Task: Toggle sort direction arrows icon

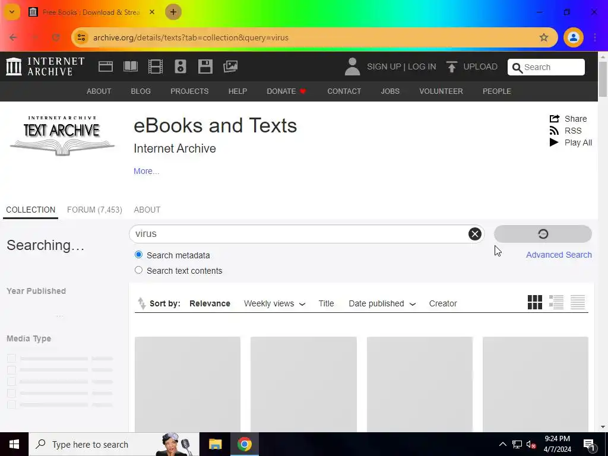Action: pyautogui.click(x=141, y=303)
